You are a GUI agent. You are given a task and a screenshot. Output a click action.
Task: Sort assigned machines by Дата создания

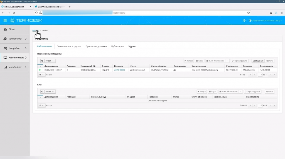click(51, 66)
